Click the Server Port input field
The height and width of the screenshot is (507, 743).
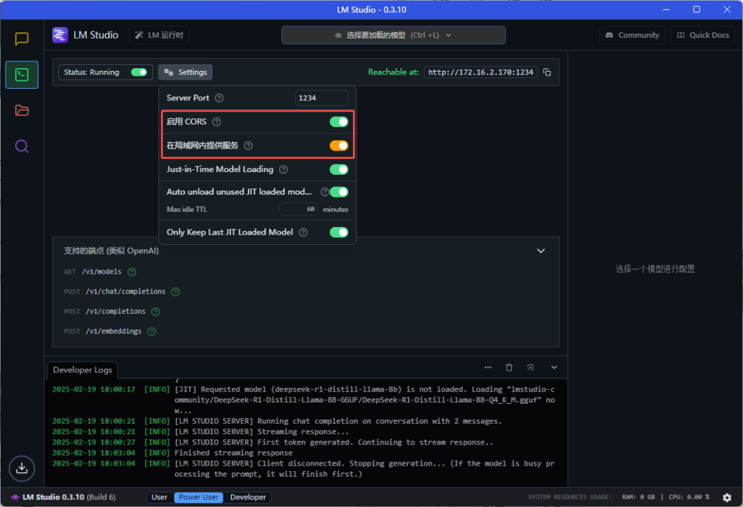(x=321, y=98)
